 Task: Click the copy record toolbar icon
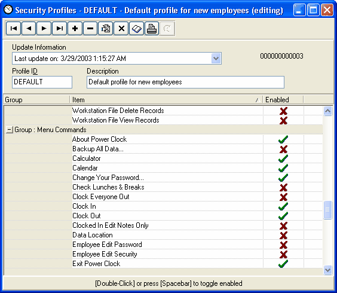[106, 28]
